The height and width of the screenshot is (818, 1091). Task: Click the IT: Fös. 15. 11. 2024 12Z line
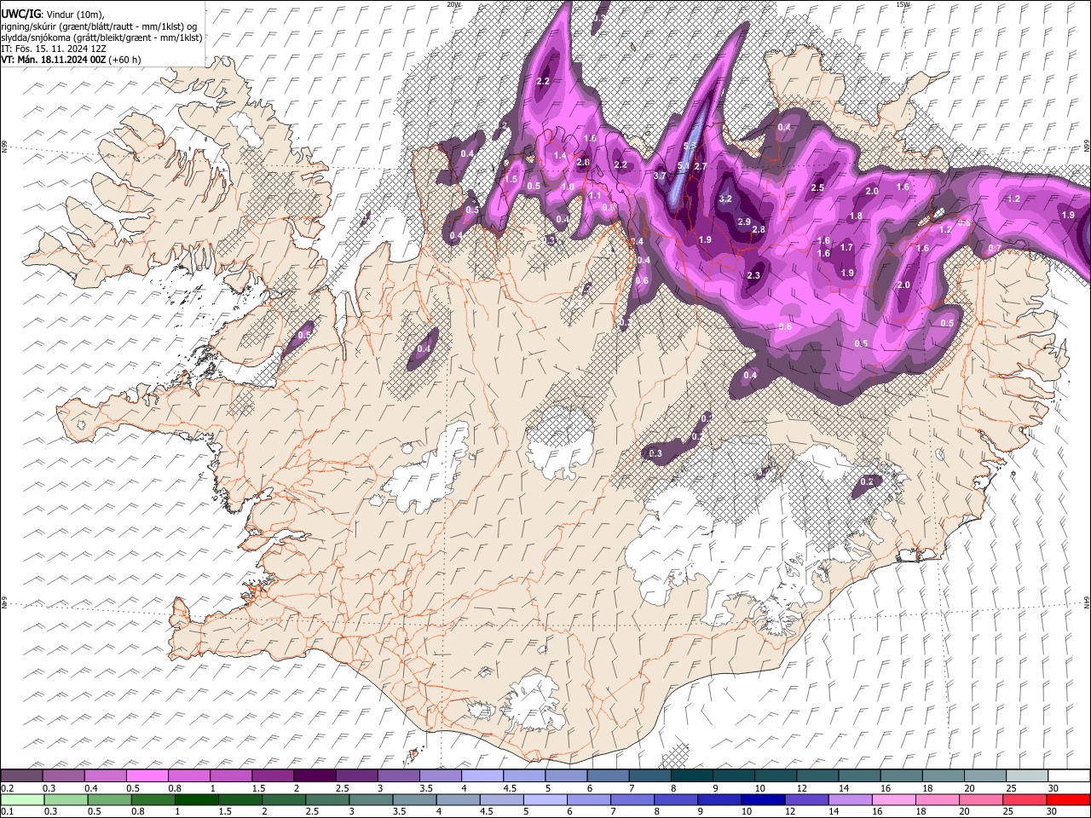(54, 49)
